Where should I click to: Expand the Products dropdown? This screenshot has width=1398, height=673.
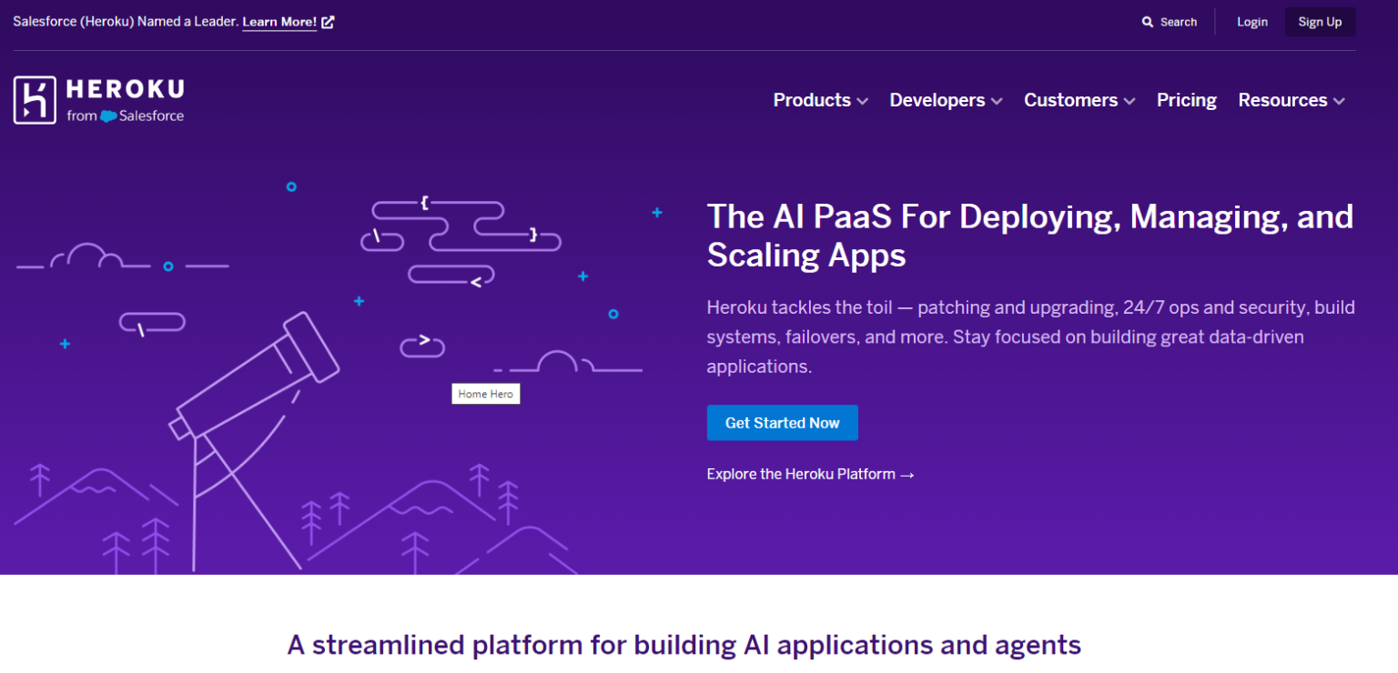(x=818, y=100)
